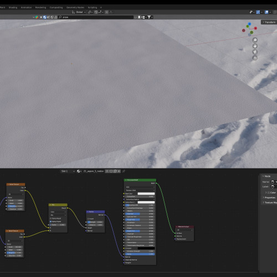Click the pan hand viewport icon

[255, 46]
